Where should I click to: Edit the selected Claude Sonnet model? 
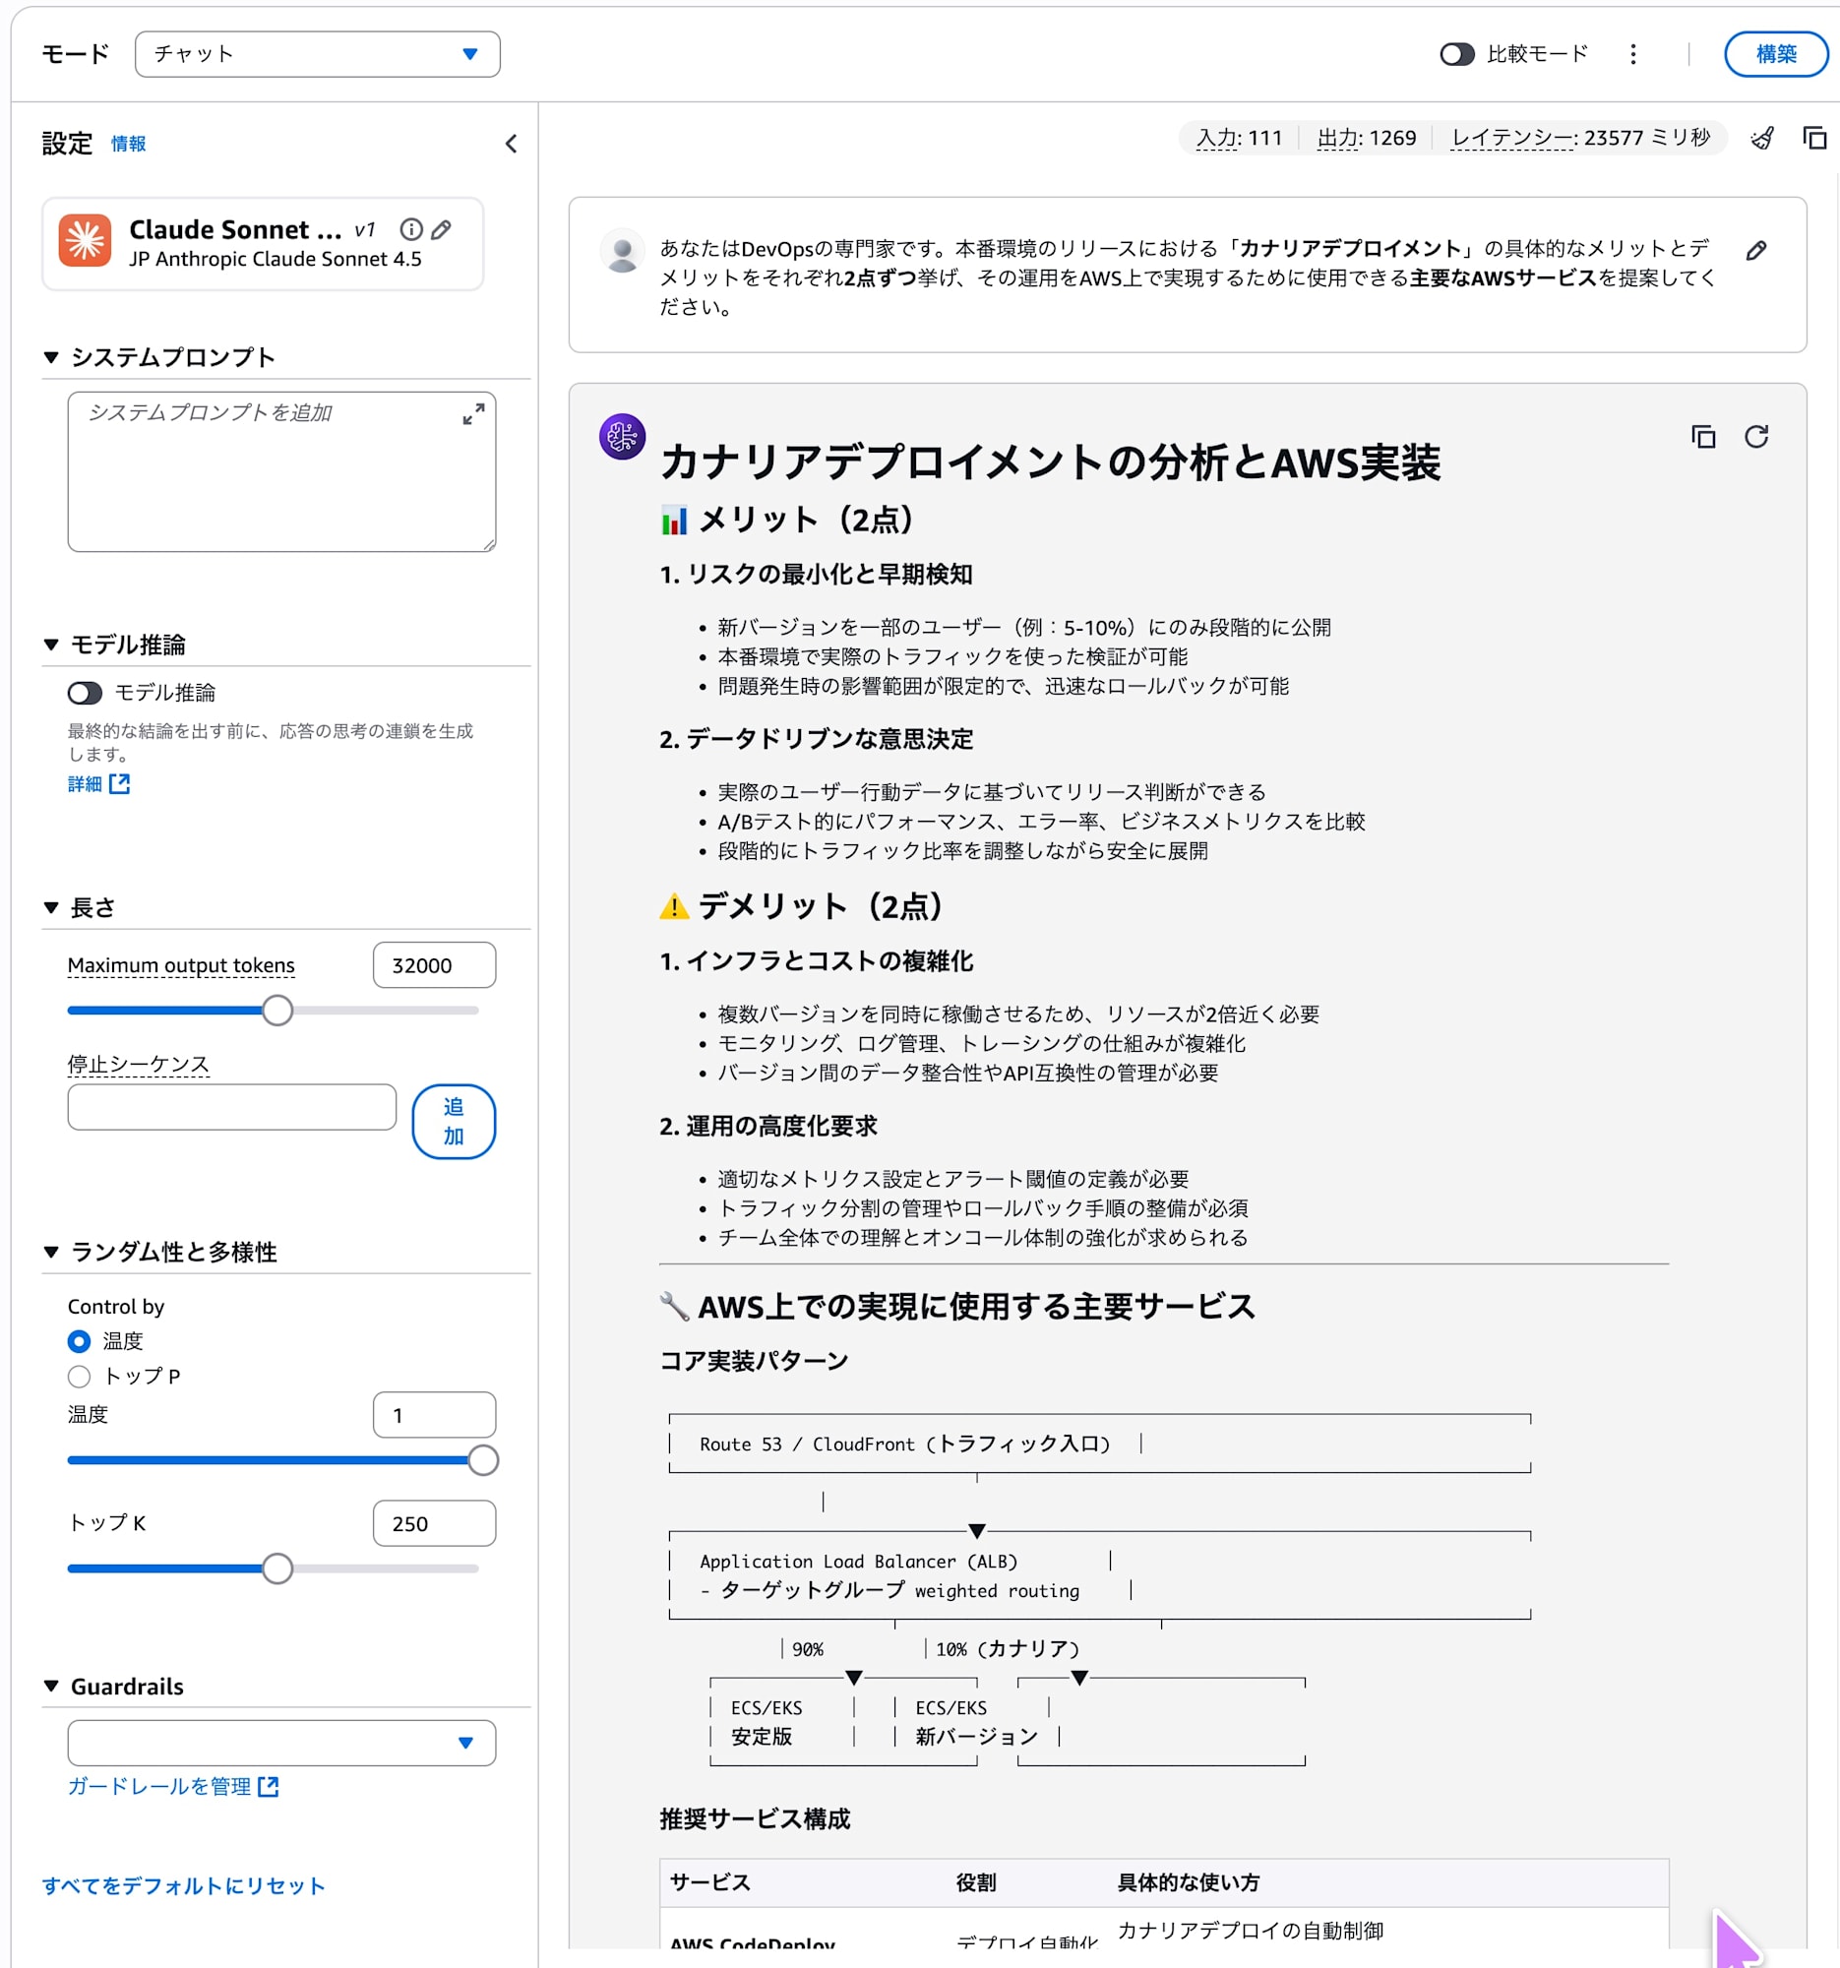click(x=442, y=229)
